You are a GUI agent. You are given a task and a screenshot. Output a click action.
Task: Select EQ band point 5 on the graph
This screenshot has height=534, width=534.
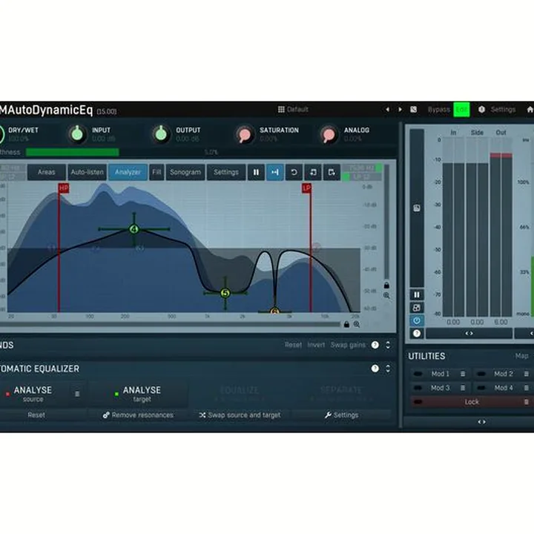[x=225, y=293]
